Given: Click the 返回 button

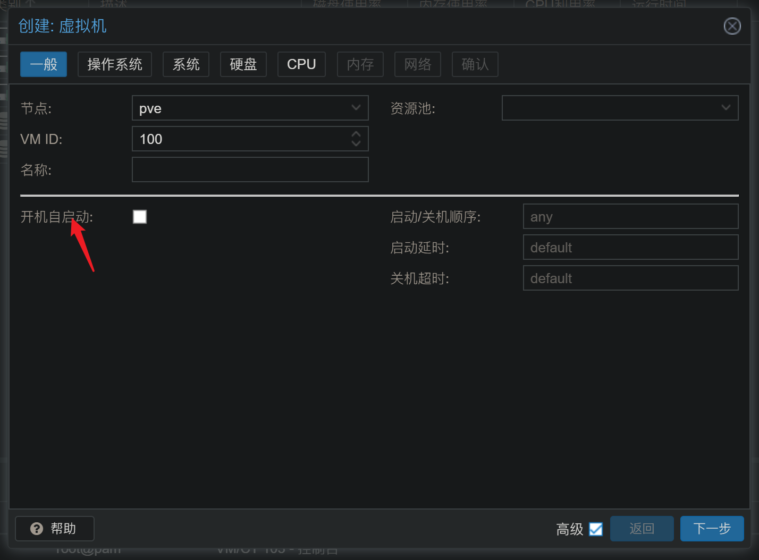Looking at the screenshot, I should coord(642,529).
